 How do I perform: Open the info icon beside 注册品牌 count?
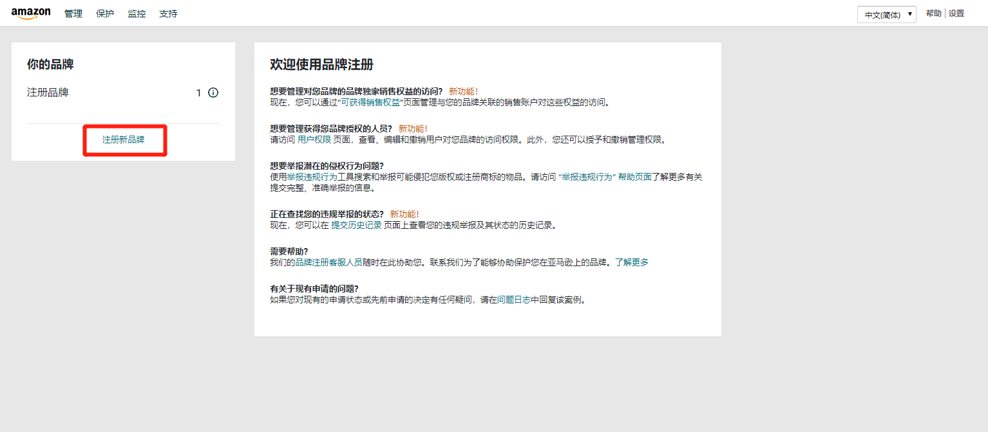pos(213,92)
